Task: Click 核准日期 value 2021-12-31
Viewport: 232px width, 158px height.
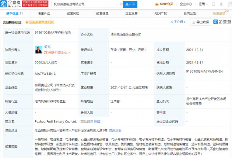Action: (x=194, y=63)
